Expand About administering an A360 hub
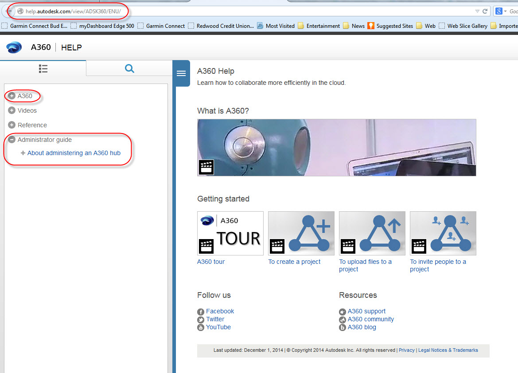This screenshot has width=518, height=373. 23,153
